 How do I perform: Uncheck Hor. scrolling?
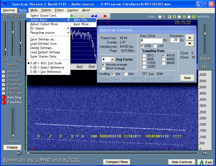pos(113,74)
